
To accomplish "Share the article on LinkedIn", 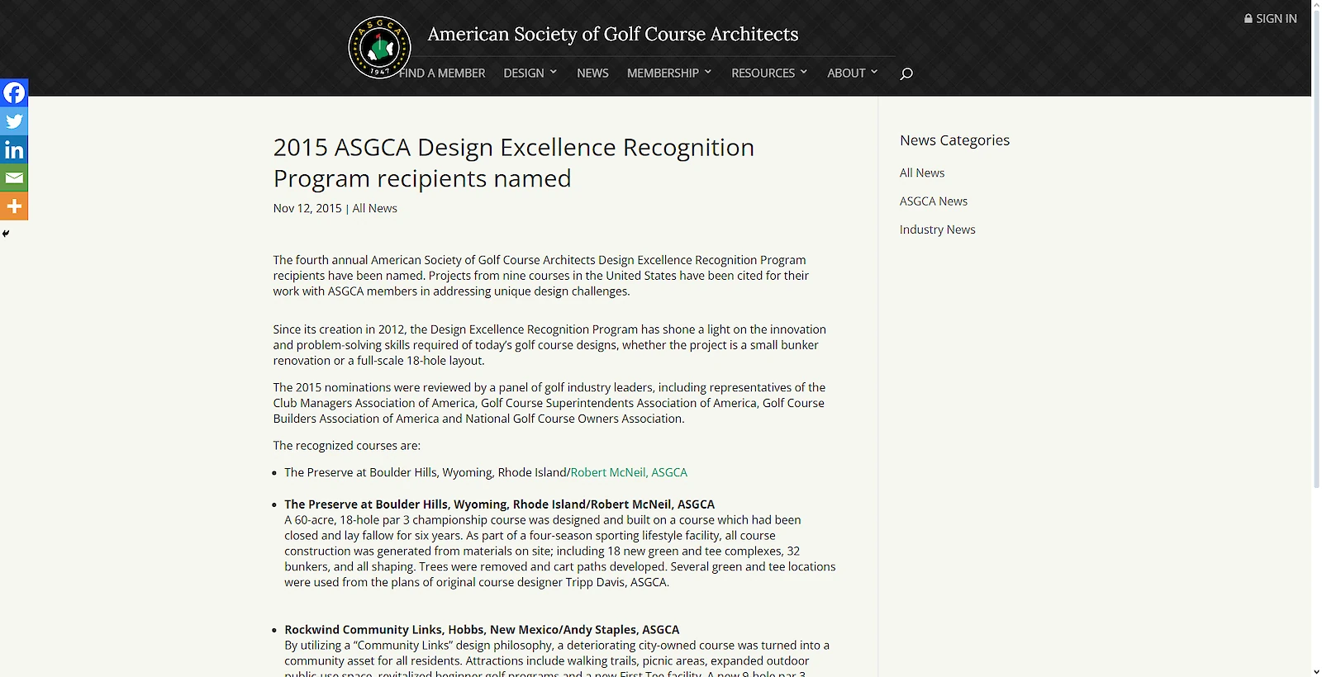I will 14,149.
